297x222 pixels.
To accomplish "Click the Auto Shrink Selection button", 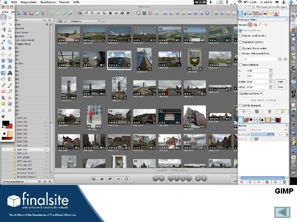I will pyautogui.click(x=263, y=100).
